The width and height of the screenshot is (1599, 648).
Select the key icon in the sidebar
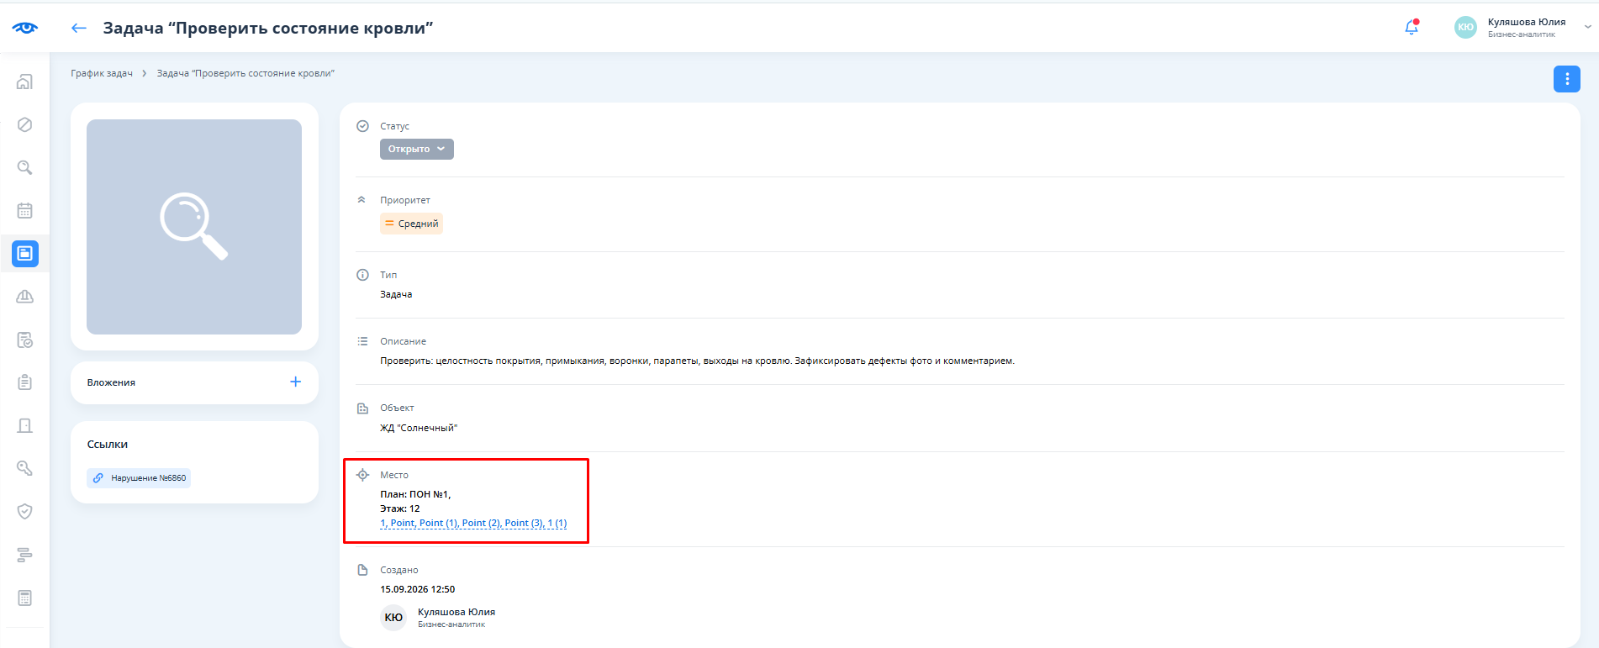pos(25,468)
